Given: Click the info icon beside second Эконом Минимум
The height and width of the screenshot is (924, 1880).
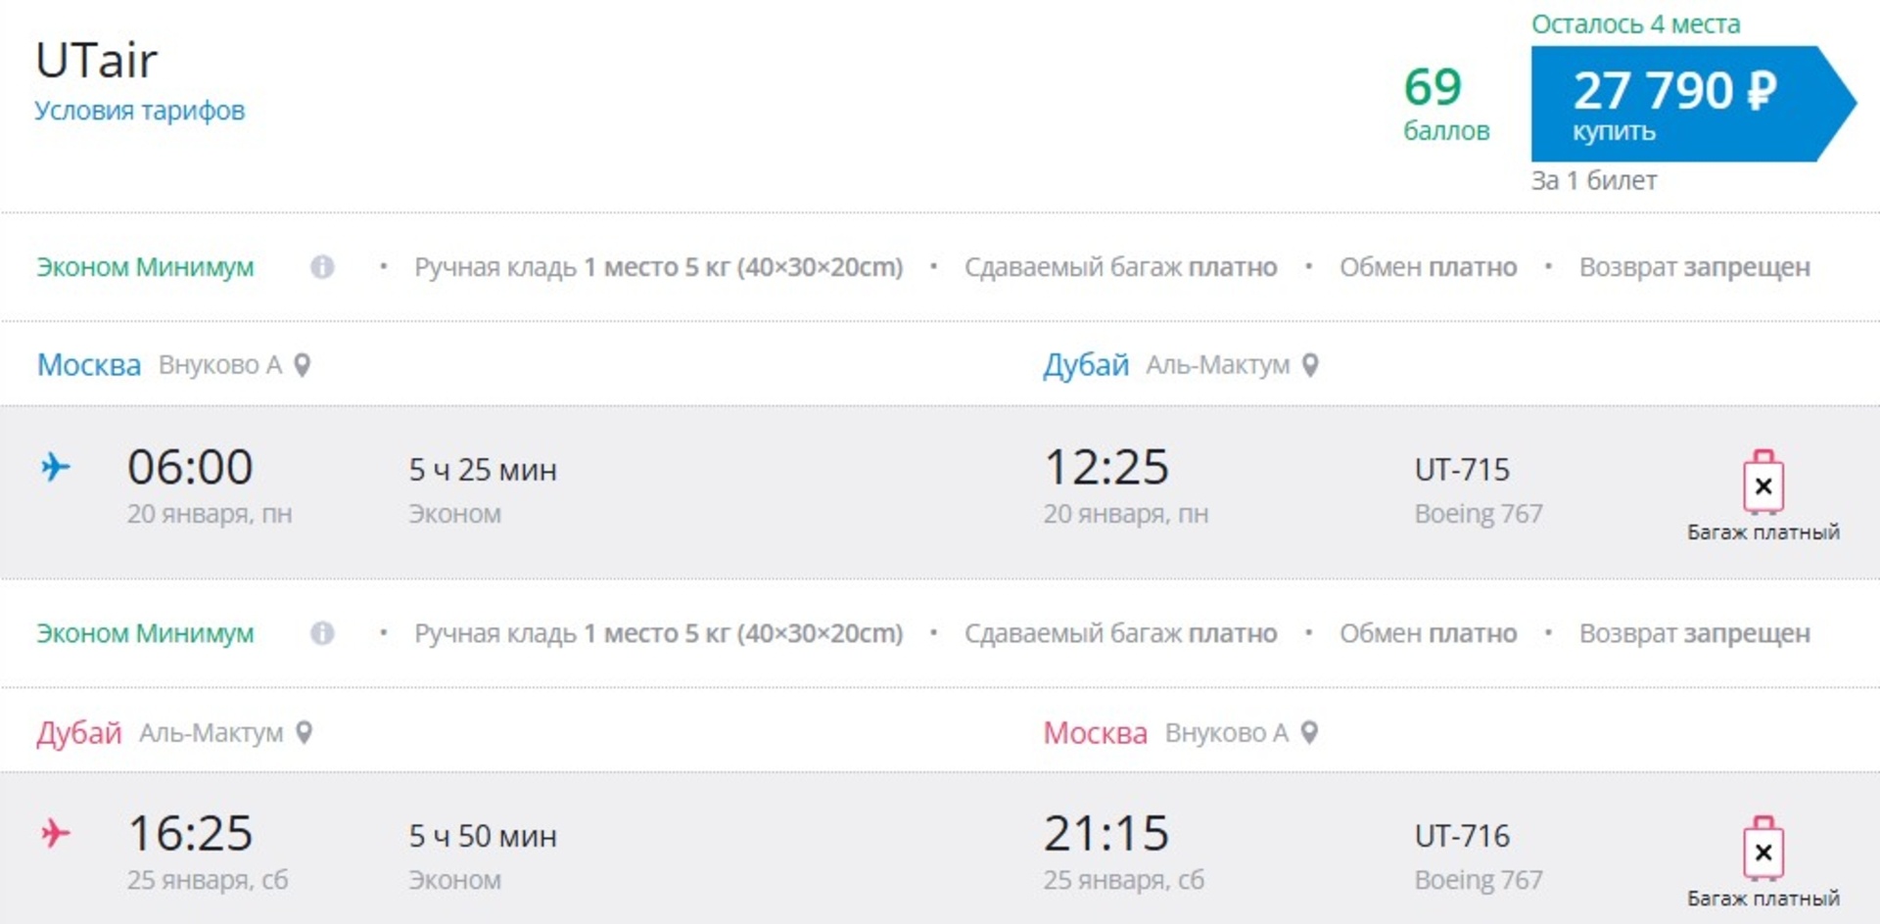Looking at the screenshot, I should [322, 633].
